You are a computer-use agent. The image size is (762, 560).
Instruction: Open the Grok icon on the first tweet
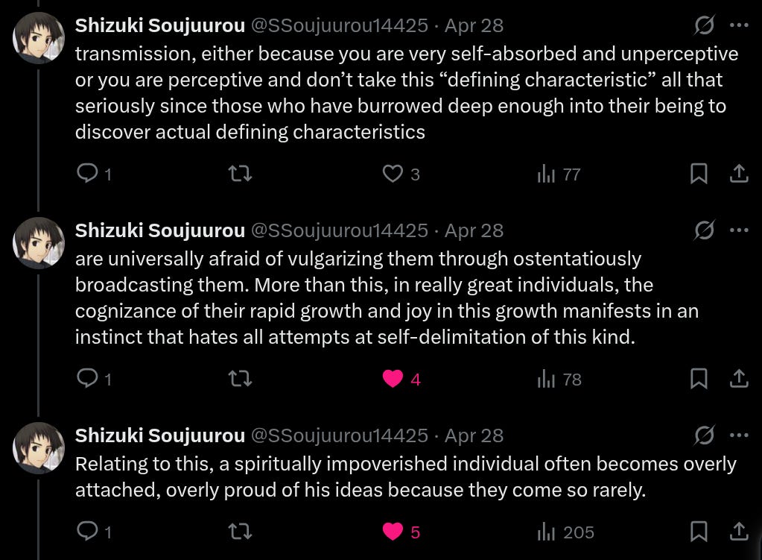(704, 25)
